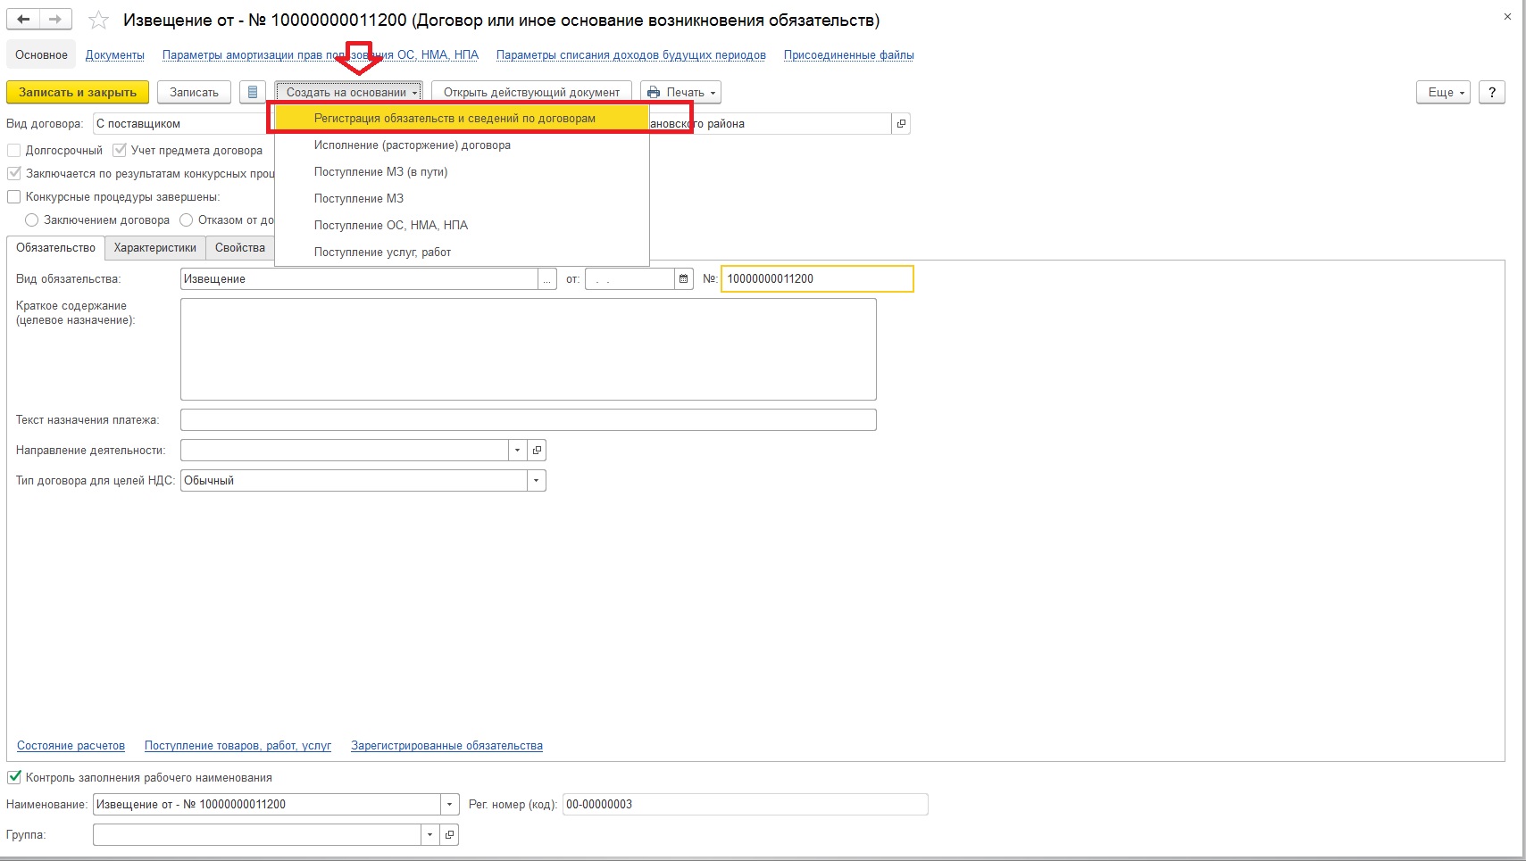
Task: Enable Конкурсные процедуры завершены checkbox
Action: 13,196
